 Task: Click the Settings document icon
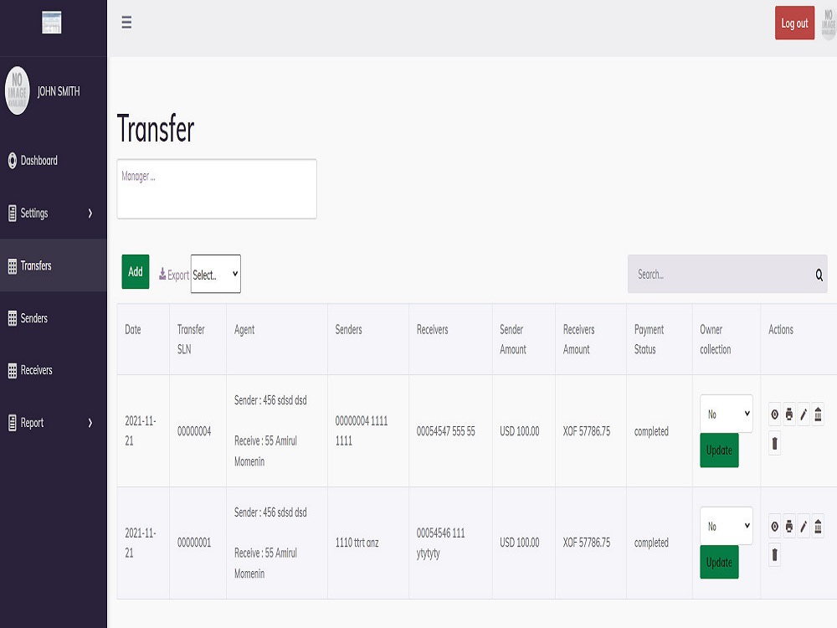tap(13, 213)
